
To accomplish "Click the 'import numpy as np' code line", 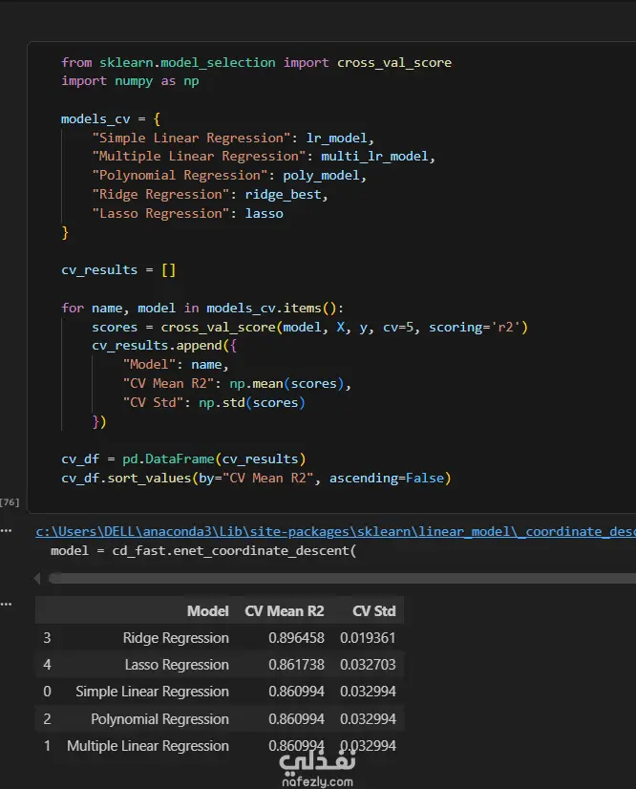I will coord(130,81).
